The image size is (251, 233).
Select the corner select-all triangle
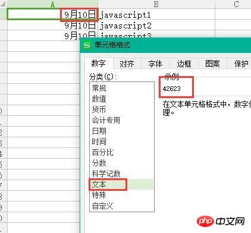point(4,4)
